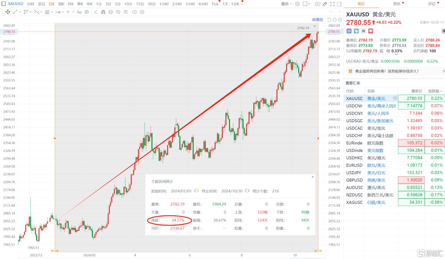Click the panel icon left of XAUUSD title
The height and width of the screenshot is (259, 445).
tap(3, 4)
